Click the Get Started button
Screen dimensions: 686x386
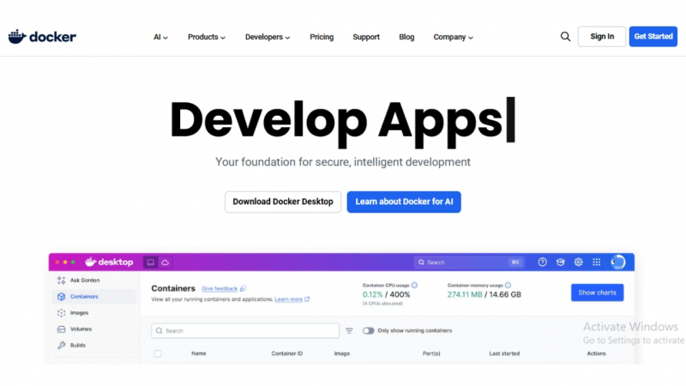coord(653,36)
